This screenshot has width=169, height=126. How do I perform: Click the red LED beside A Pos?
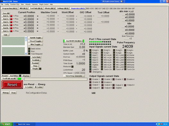coord(11,25)
